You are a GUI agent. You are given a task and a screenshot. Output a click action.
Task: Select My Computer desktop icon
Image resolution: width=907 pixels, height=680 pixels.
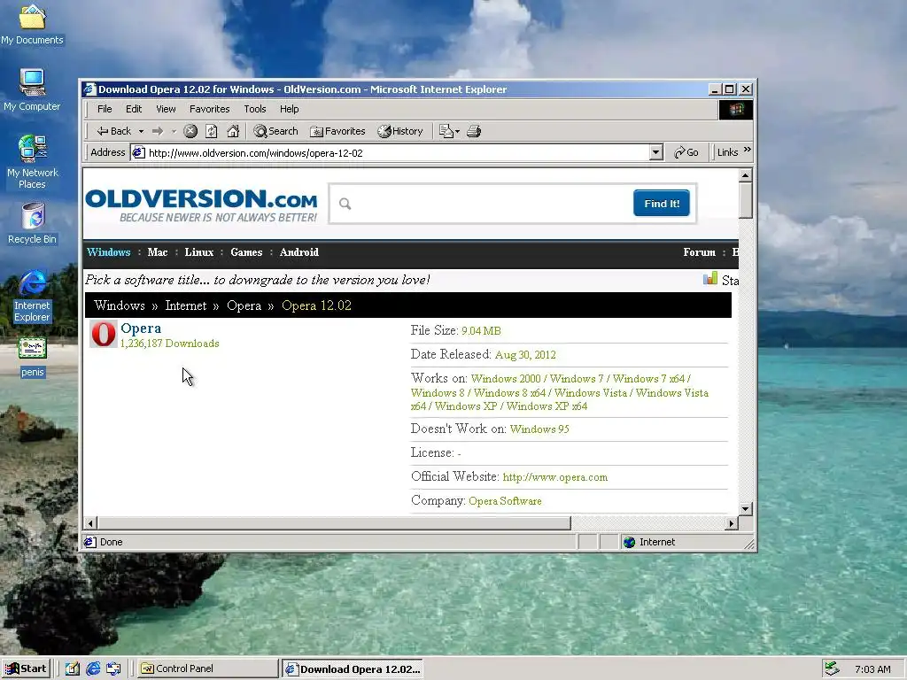(x=32, y=89)
